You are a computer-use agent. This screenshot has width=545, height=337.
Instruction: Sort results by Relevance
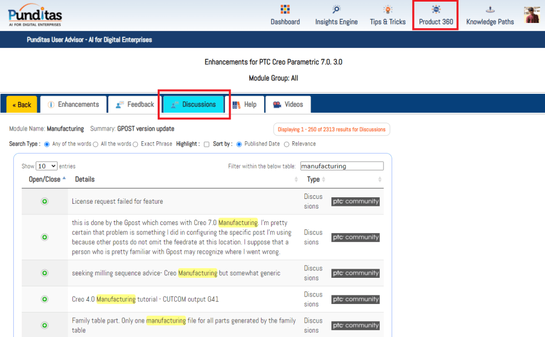tap(287, 144)
